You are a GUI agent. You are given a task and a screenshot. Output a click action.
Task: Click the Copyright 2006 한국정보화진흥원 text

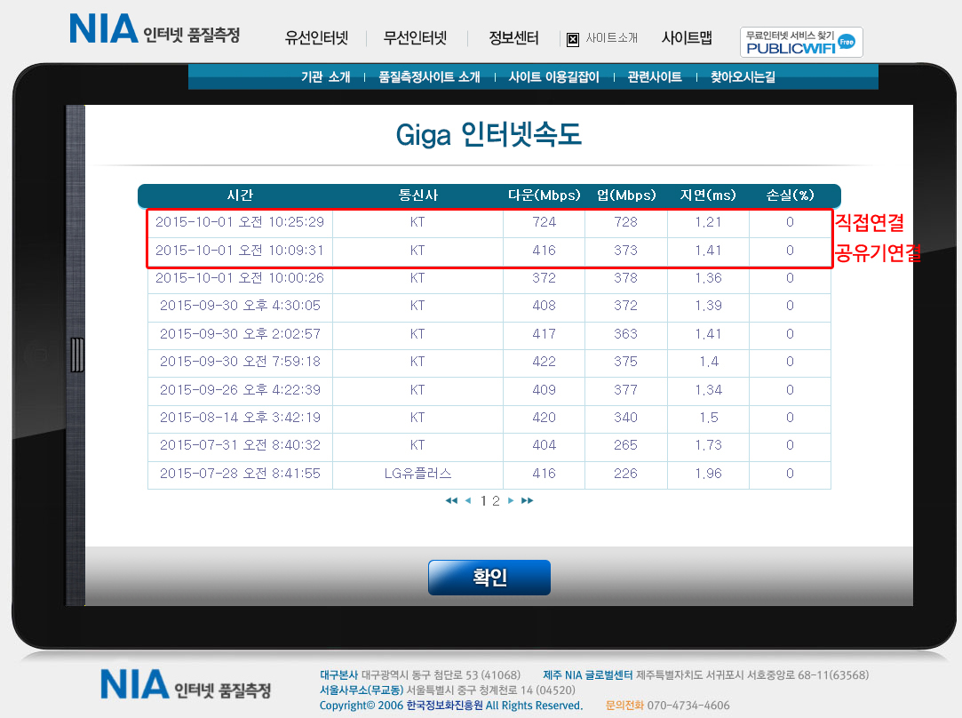tap(451, 705)
